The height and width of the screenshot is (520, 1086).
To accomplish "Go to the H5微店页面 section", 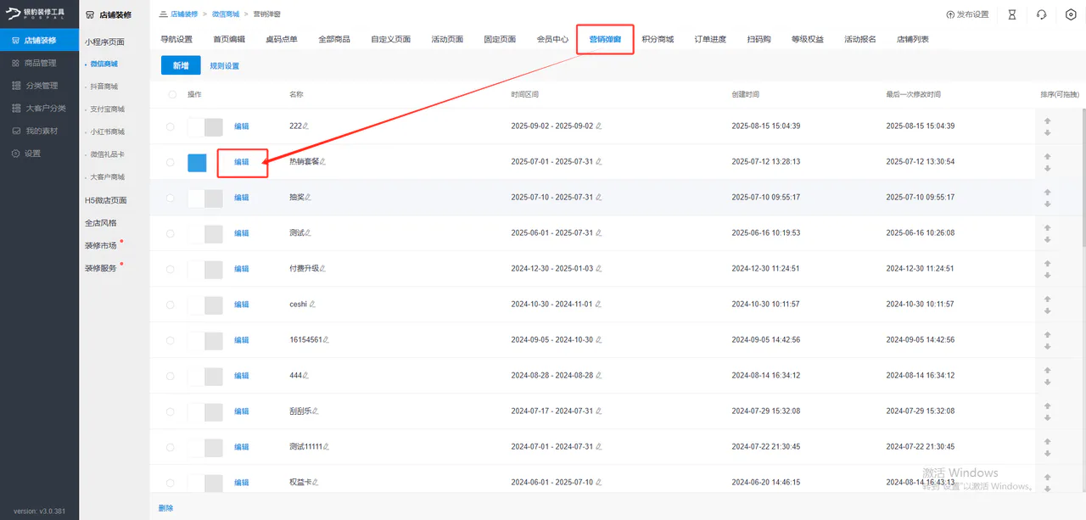I will [x=106, y=200].
